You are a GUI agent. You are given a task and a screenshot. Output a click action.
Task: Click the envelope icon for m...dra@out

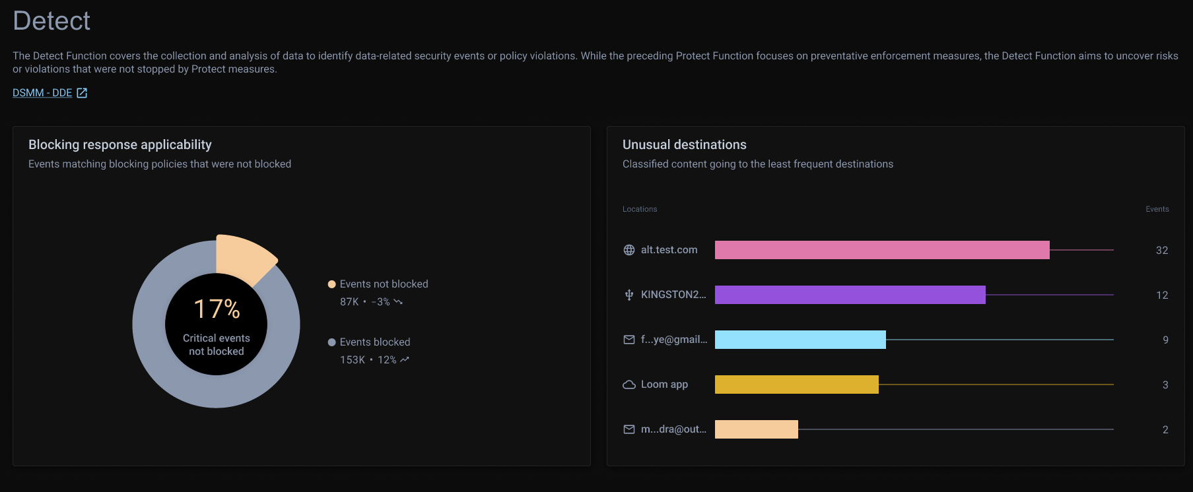[x=629, y=429]
